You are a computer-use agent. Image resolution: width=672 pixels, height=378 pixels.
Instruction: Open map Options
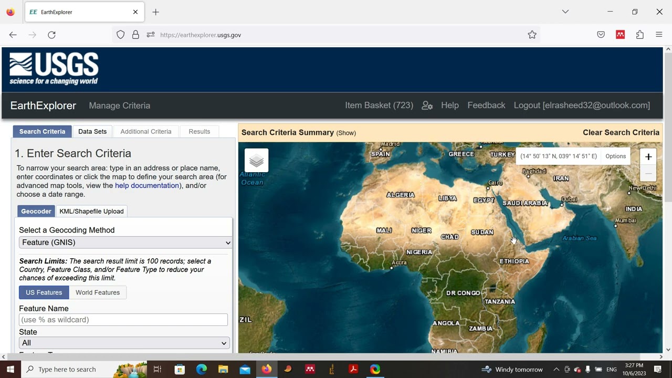click(x=615, y=156)
